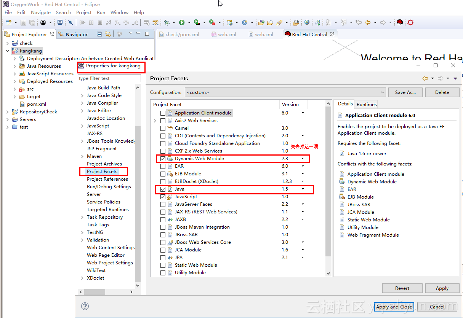Check the JavaServer Faces facet checkbox
This screenshot has height=318, width=463.
[x=163, y=204]
